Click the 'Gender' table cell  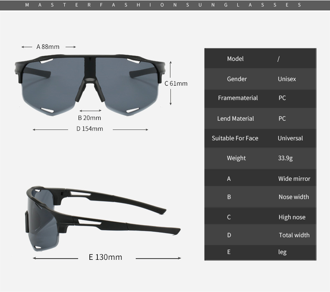coord(237,79)
